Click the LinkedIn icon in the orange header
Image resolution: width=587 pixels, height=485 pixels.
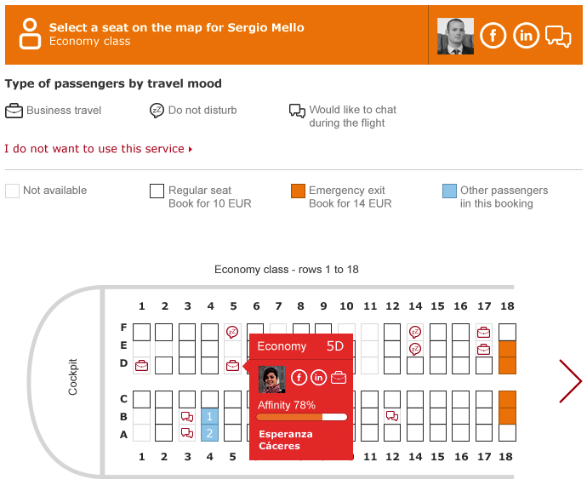pyautogui.click(x=526, y=36)
